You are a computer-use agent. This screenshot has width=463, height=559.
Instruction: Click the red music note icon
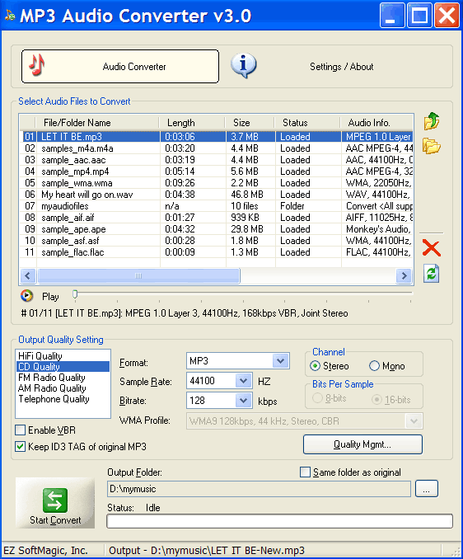(37, 65)
